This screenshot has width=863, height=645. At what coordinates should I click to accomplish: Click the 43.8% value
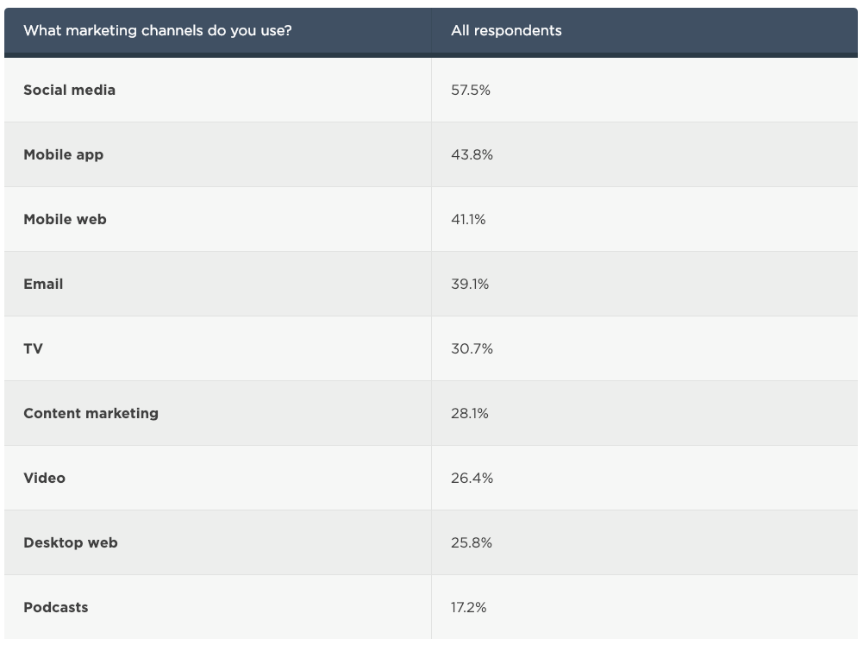472,154
